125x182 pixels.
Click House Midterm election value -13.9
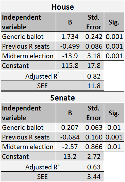click(x=70, y=56)
